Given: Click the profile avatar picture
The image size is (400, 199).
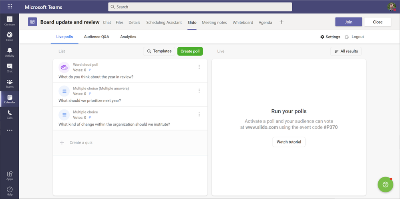Looking at the screenshot, I should click(x=391, y=7).
